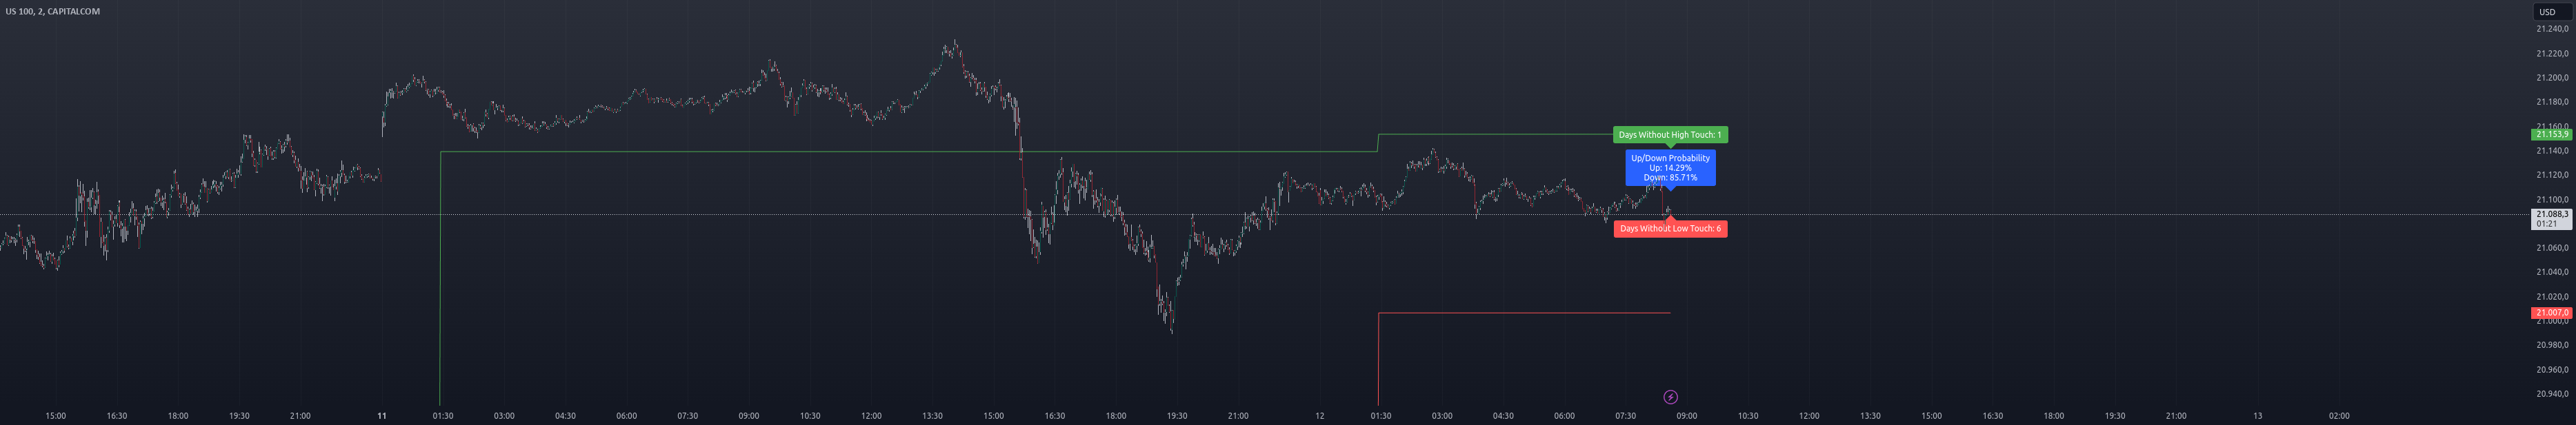This screenshot has height=425, width=2576.
Task: Click the 21.200,0 price axis value
Action: [x=2551, y=78]
